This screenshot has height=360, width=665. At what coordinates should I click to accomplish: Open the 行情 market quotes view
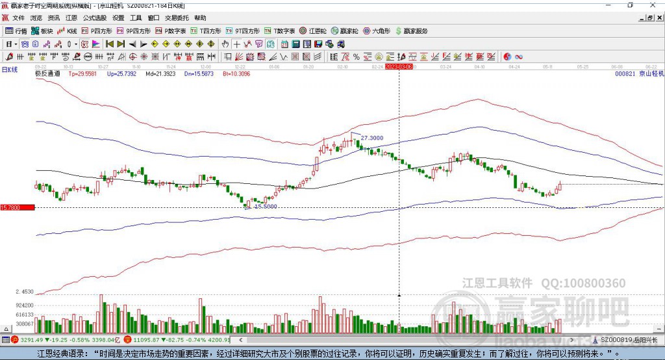point(16,31)
